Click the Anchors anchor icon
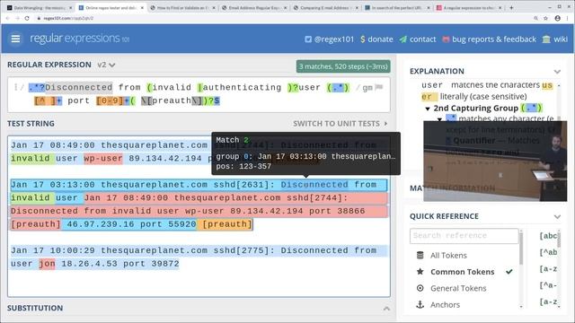The height and width of the screenshot is (323, 575). 420,305
